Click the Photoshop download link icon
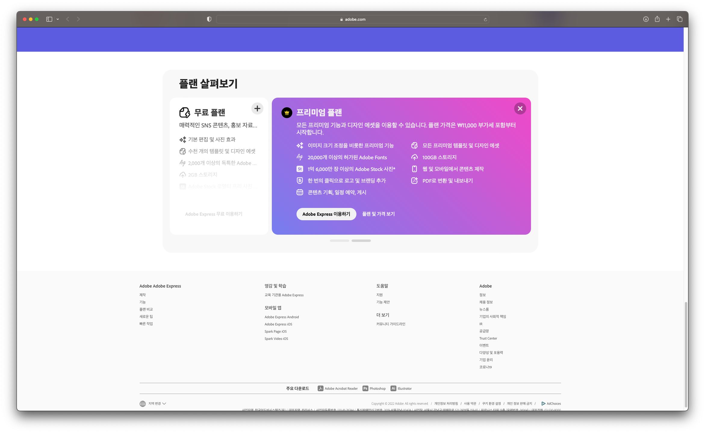The height and width of the screenshot is (433, 705). coord(365,389)
